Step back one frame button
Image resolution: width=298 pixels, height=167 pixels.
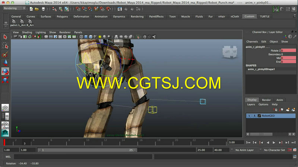tap(255, 143)
